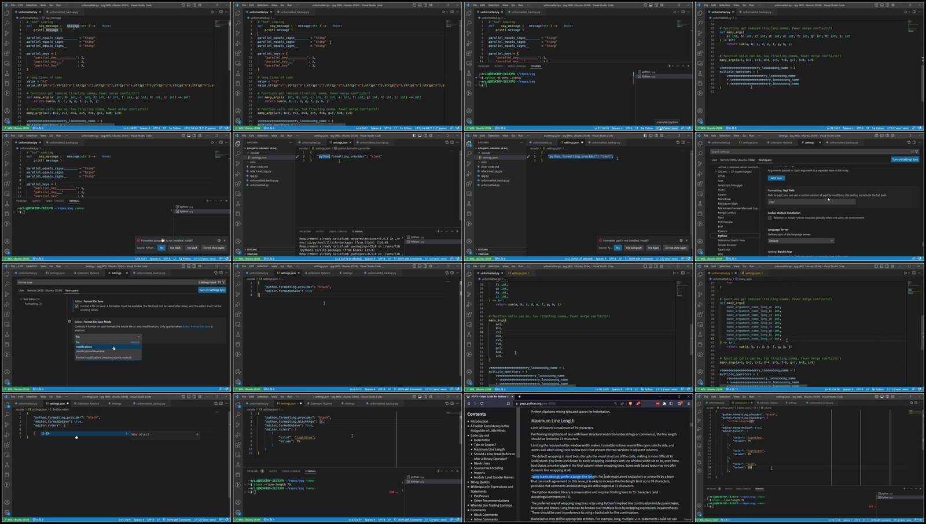926x524 pixels.
Task: Click the Formatting: Yapf Path text field
Action: pos(811,202)
